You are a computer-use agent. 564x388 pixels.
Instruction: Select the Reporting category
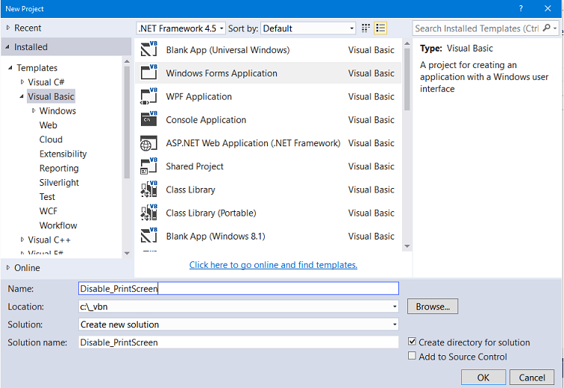click(x=59, y=169)
